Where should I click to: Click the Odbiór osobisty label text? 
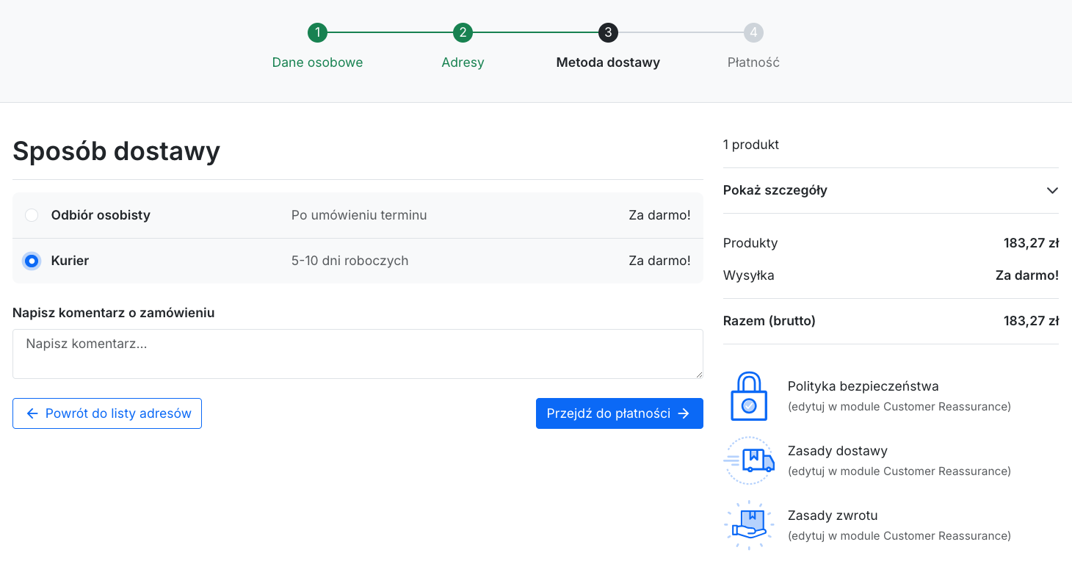tap(101, 215)
